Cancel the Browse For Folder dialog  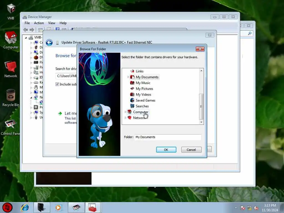pos(191,149)
